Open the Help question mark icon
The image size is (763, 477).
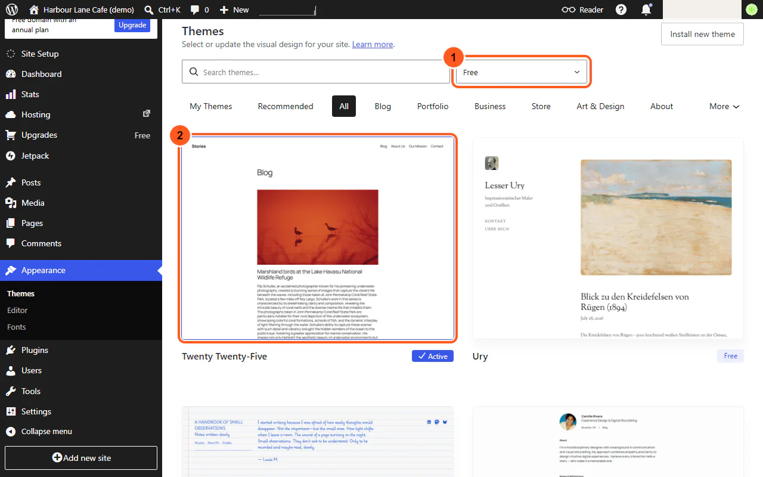tap(621, 10)
